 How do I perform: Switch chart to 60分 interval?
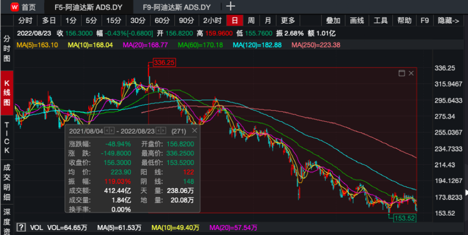click(162, 20)
